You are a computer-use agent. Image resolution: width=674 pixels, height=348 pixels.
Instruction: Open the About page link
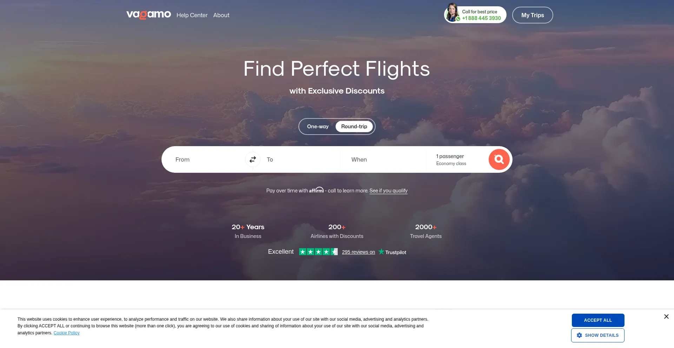coord(221,15)
